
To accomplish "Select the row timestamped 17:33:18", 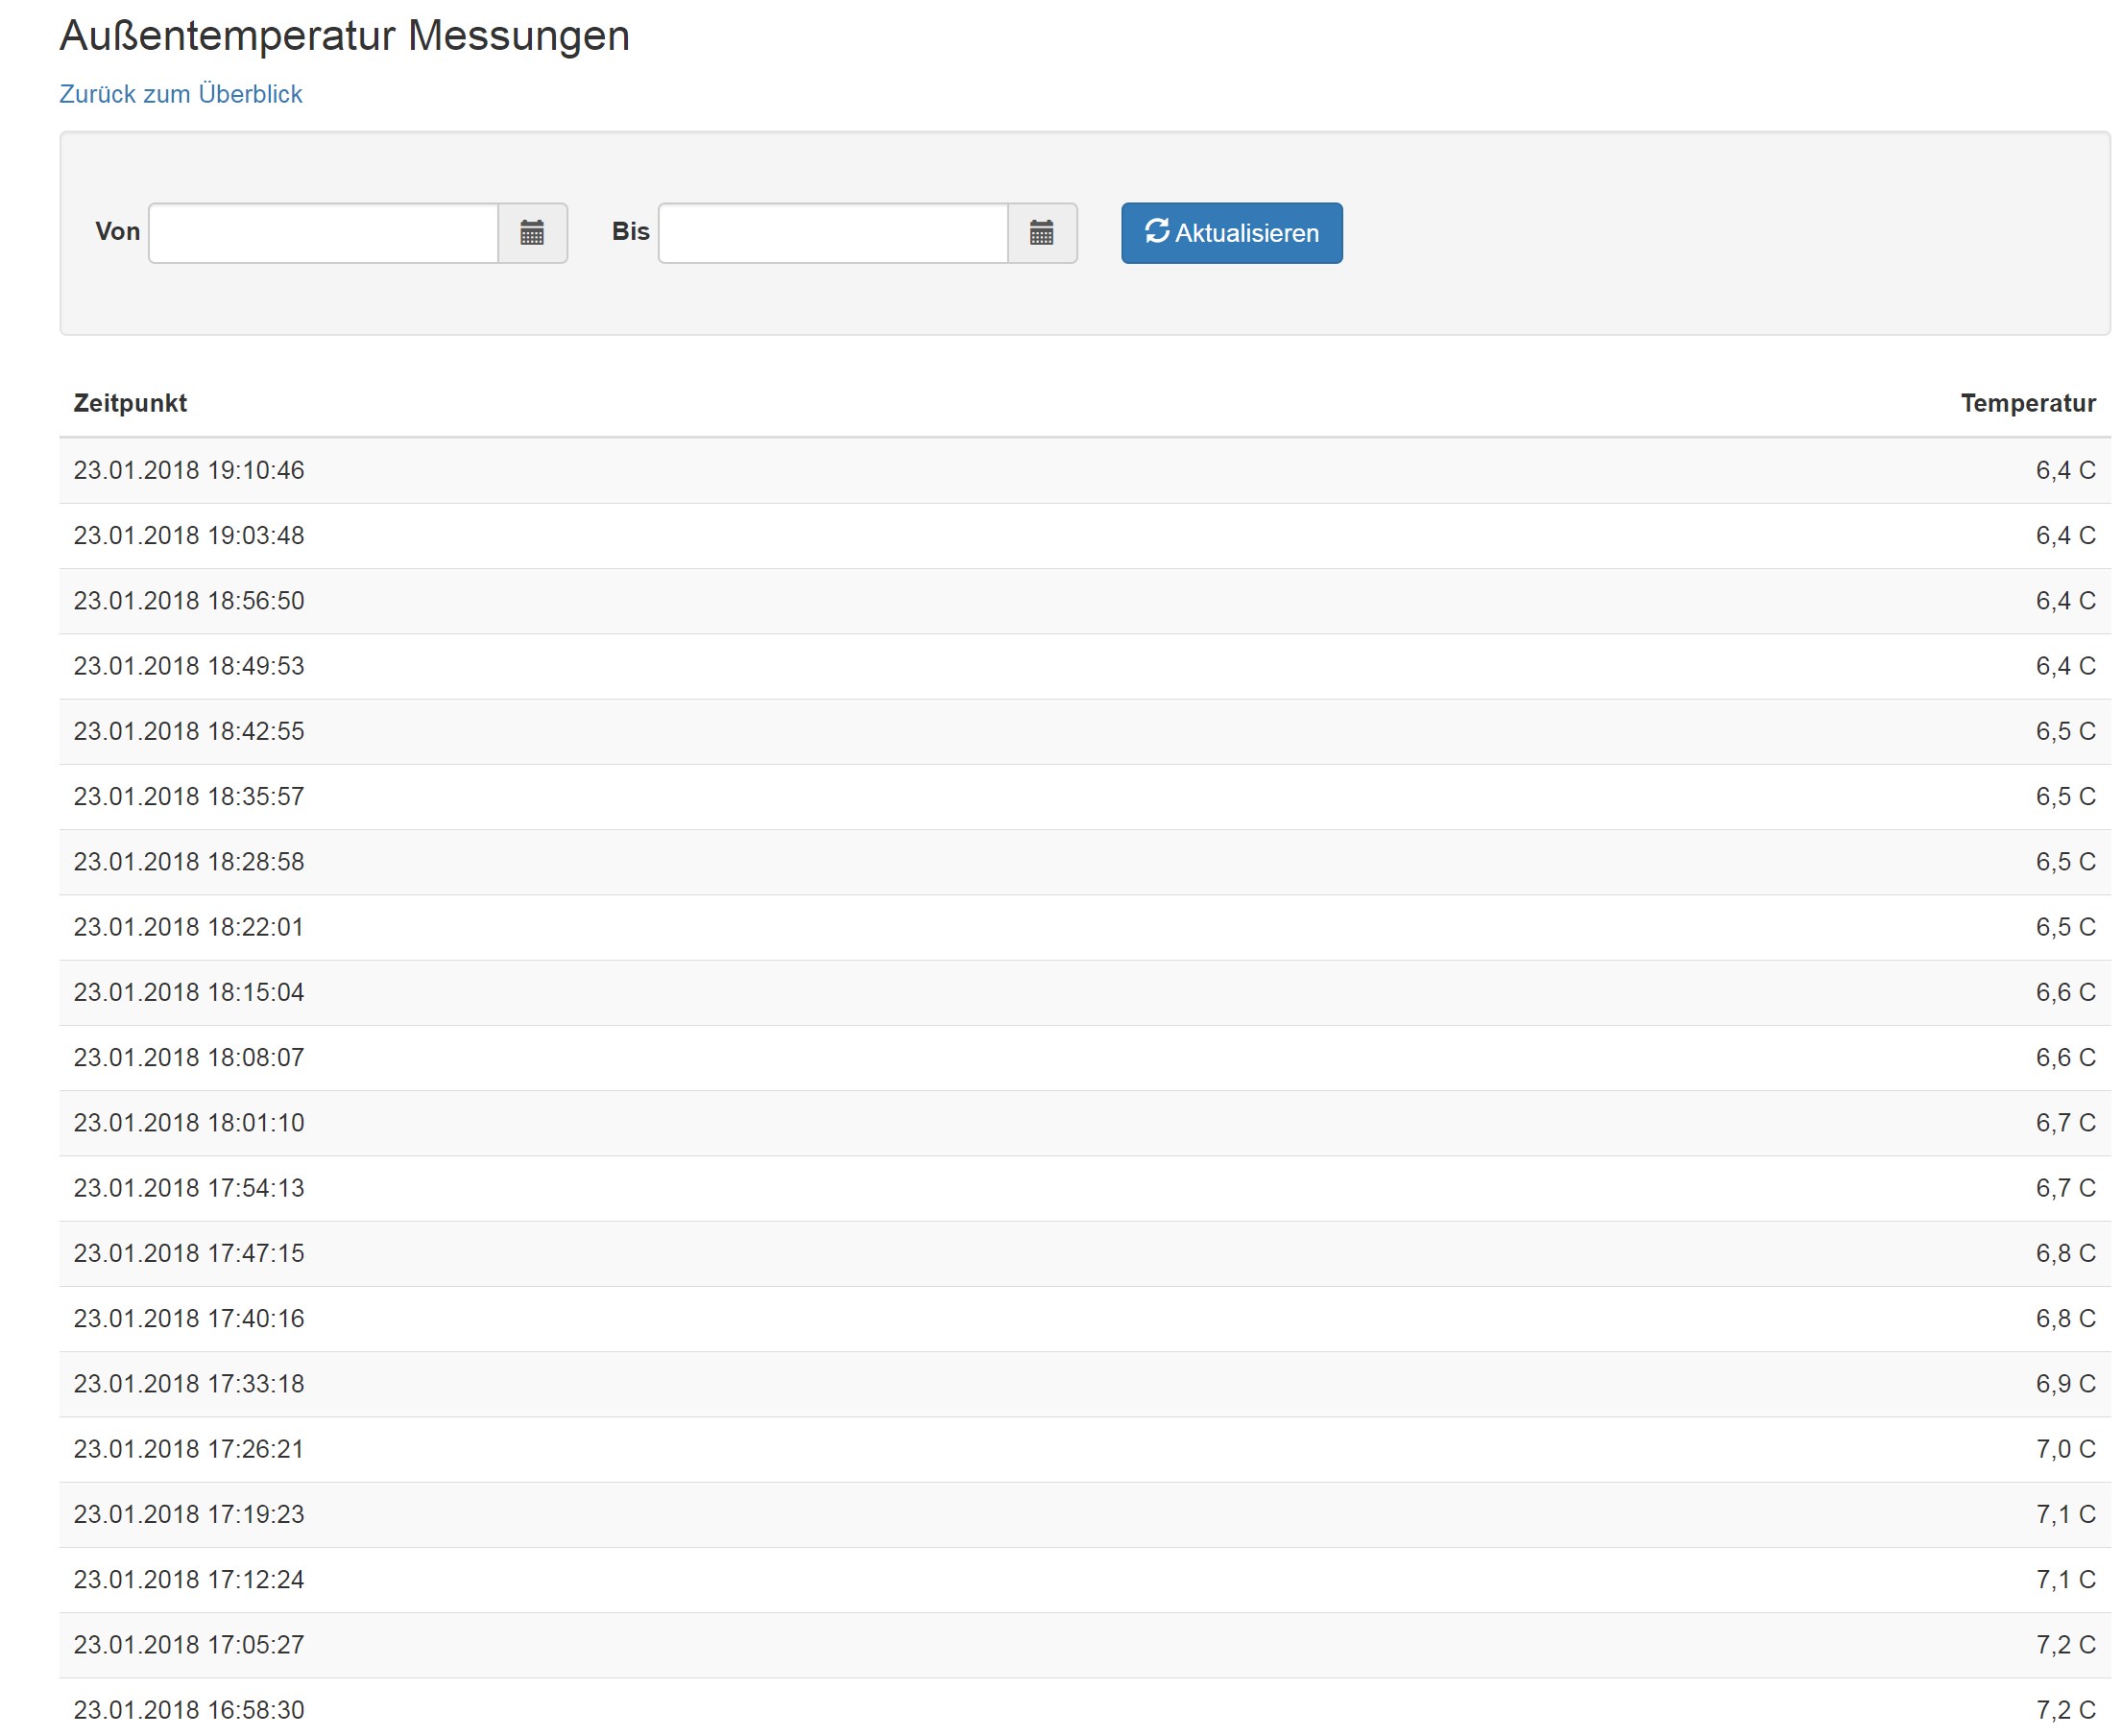I will 189,1384.
